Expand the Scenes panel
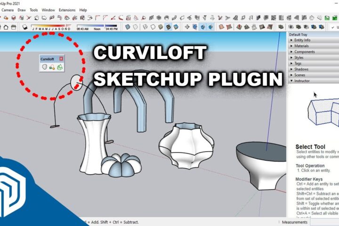Viewport: 339px width, 226px height. [x=314, y=75]
